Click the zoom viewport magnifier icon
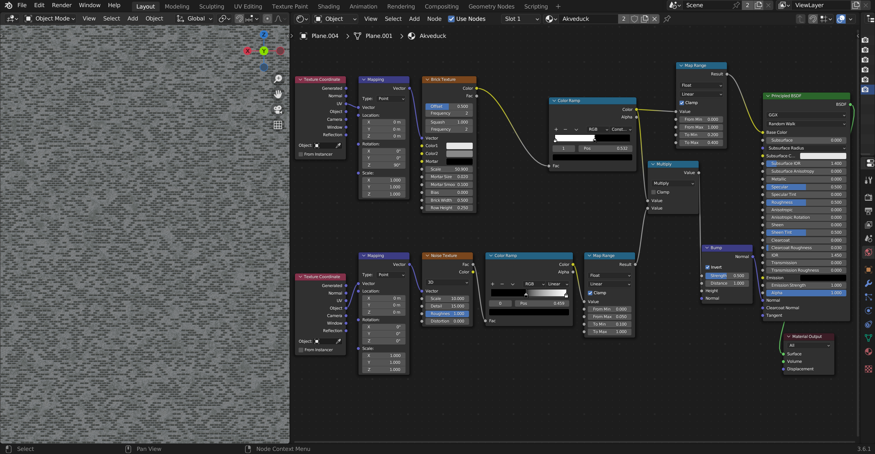The height and width of the screenshot is (454, 875). [x=278, y=79]
